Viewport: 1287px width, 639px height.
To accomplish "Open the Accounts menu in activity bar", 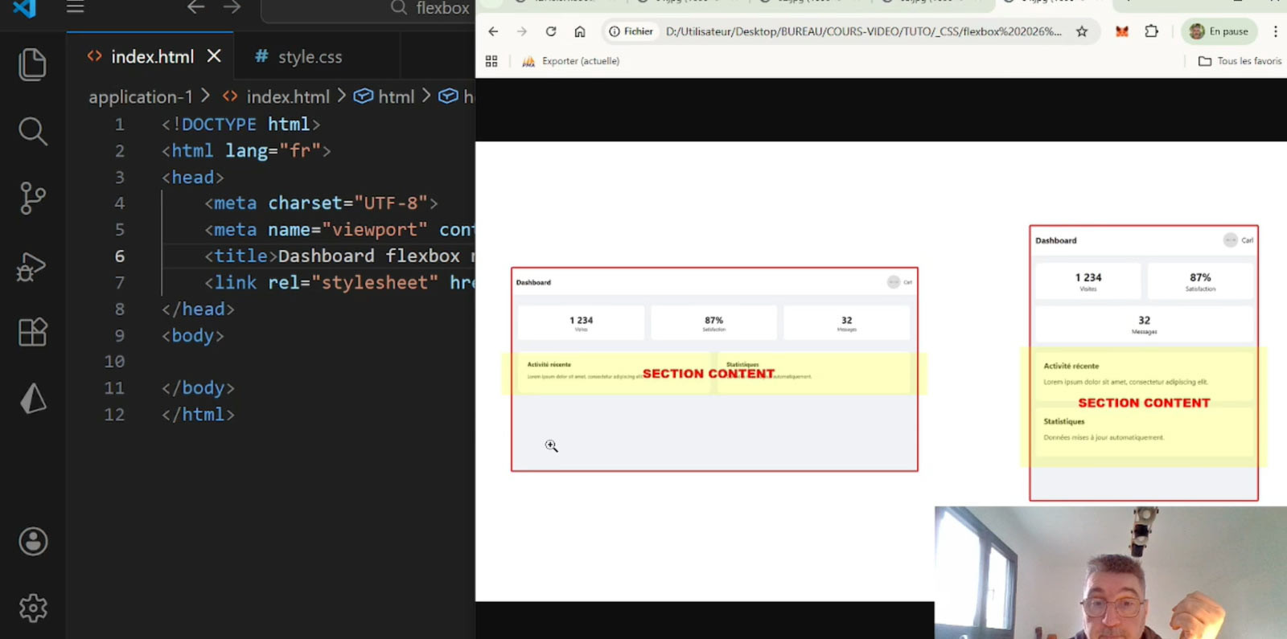I will [x=33, y=542].
